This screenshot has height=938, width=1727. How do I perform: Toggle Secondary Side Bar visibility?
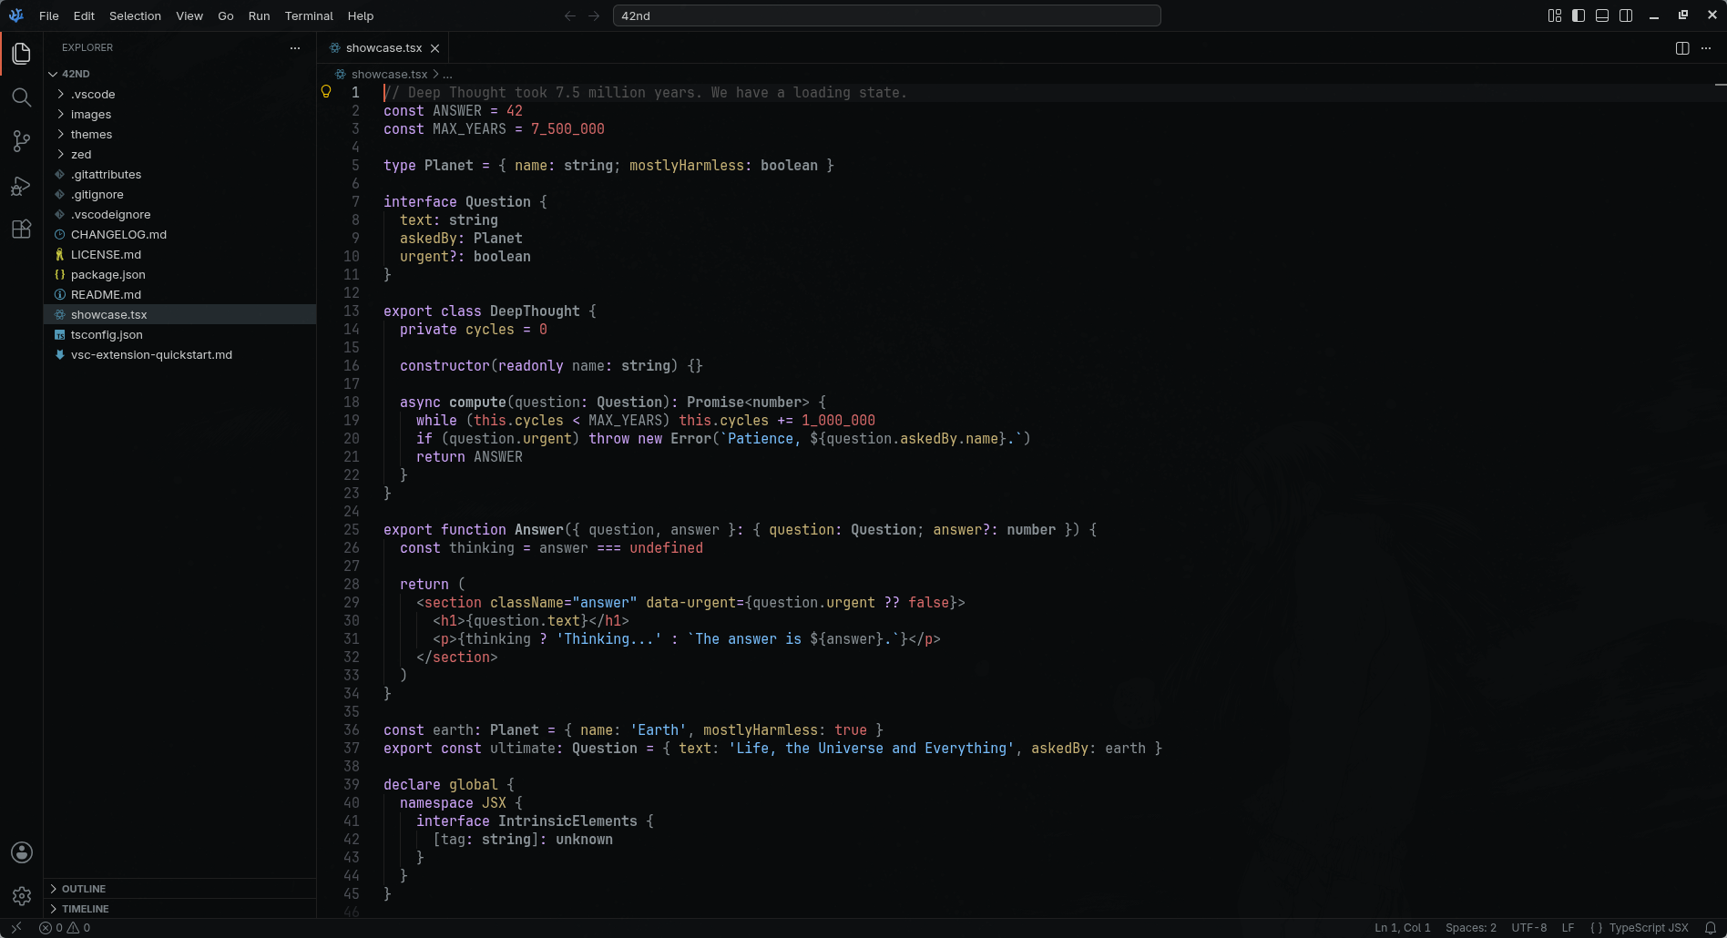1626,15
